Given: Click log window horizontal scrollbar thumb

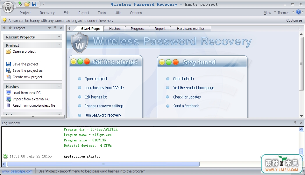Looking at the screenshot, I should (x=103, y=164).
